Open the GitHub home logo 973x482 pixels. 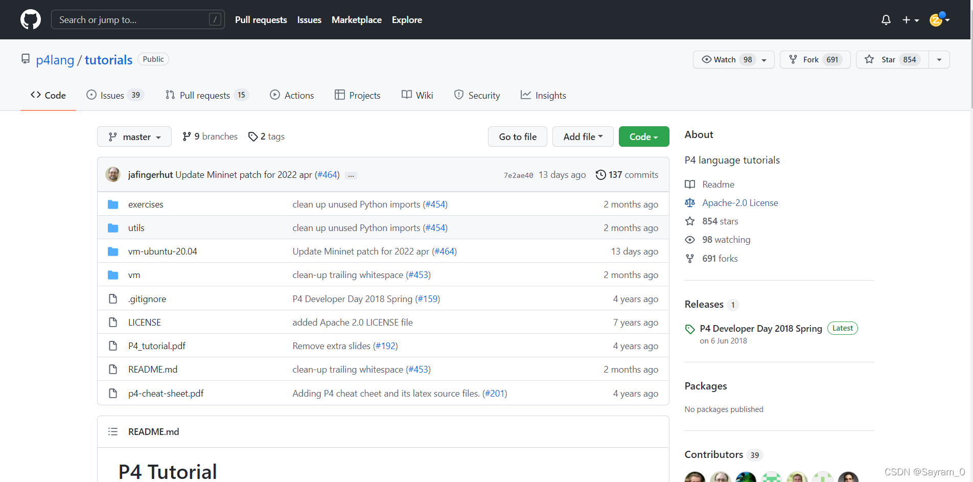click(x=31, y=19)
